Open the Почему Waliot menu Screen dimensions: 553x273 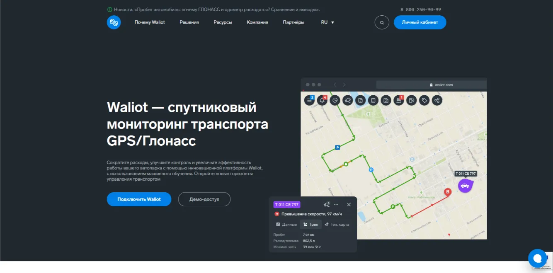(150, 22)
